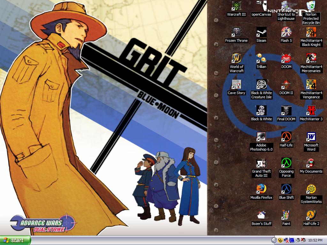Open World of Warcraft icon

(x=236, y=58)
